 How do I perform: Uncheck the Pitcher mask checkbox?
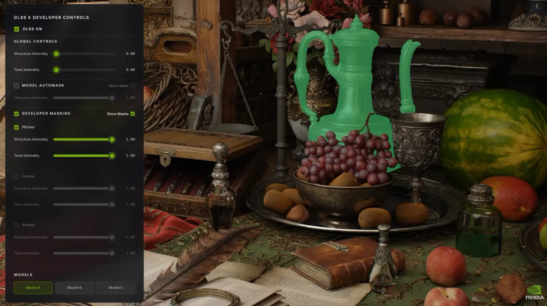point(17,127)
